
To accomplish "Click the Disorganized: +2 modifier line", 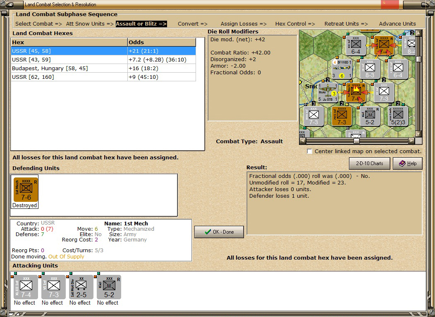I will (x=233, y=59).
